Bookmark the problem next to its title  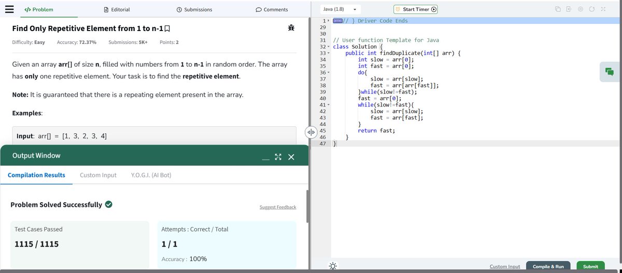tap(166, 28)
